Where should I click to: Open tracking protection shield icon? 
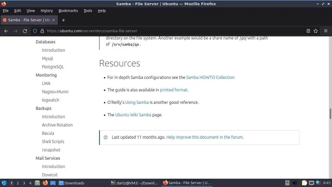35,31
